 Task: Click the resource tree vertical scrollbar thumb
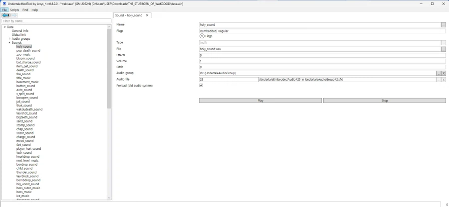(109, 69)
